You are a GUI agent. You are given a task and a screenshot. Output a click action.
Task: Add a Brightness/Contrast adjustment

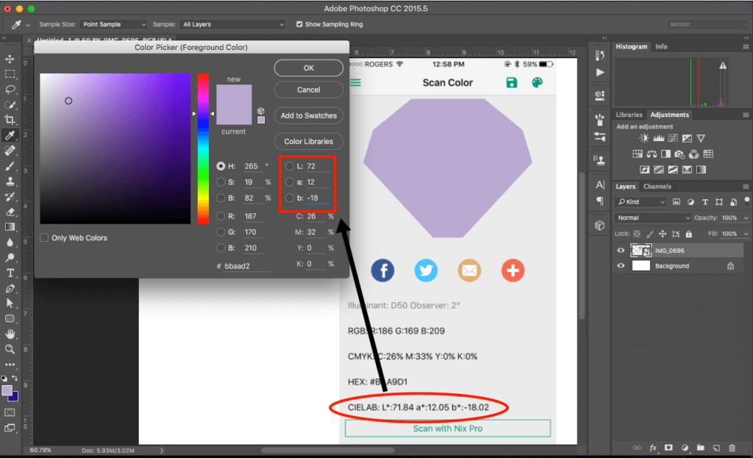pos(643,137)
